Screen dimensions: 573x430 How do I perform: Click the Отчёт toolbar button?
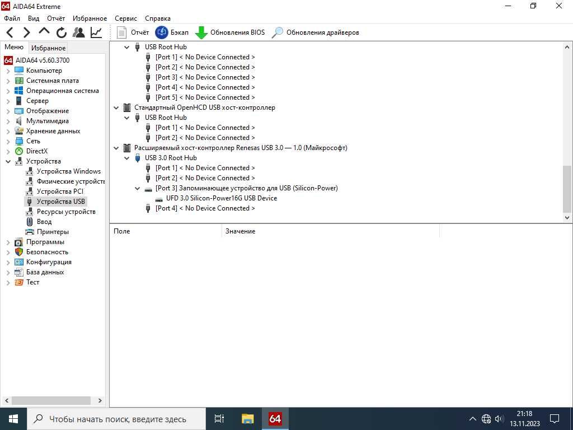tap(132, 32)
